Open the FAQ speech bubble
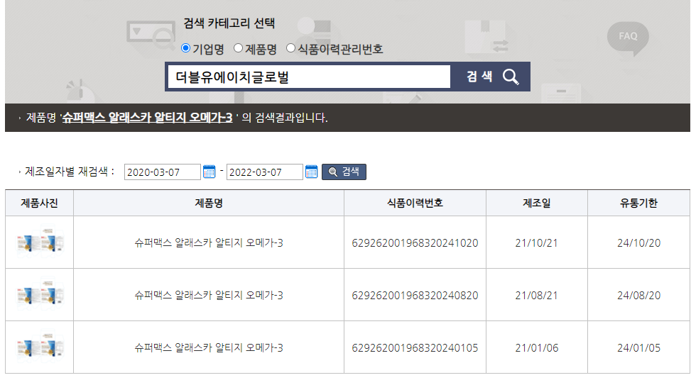 click(x=628, y=38)
